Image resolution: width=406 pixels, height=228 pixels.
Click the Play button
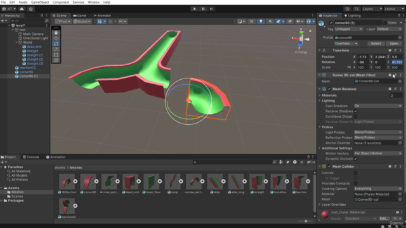click(x=195, y=9)
